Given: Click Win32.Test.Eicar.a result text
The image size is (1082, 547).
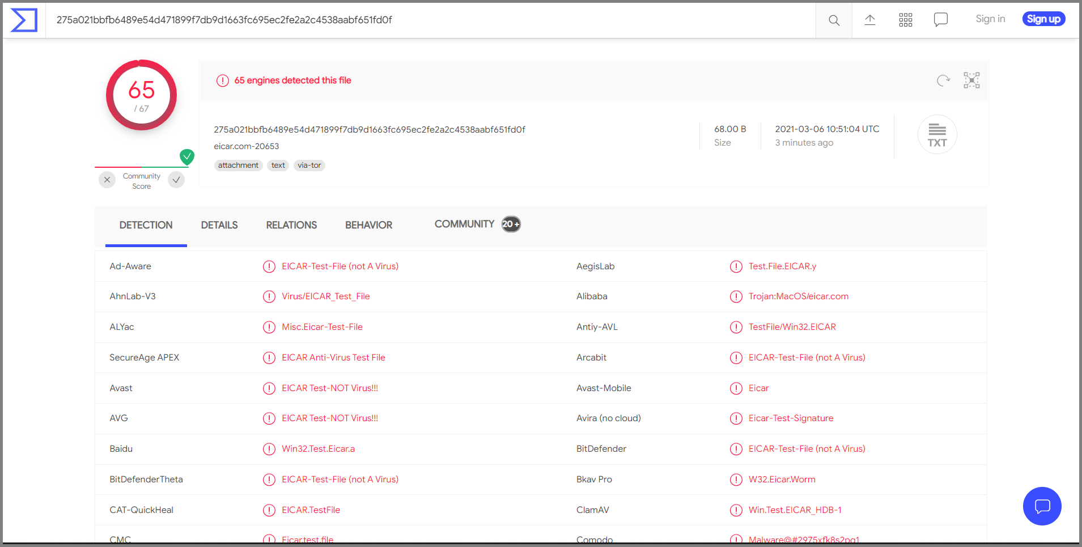Looking at the screenshot, I should point(318,449).
